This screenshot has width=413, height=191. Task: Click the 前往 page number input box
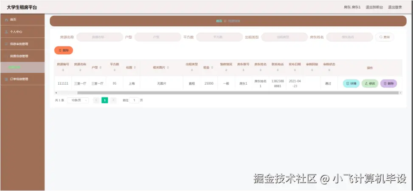click(x=134, y=100)
